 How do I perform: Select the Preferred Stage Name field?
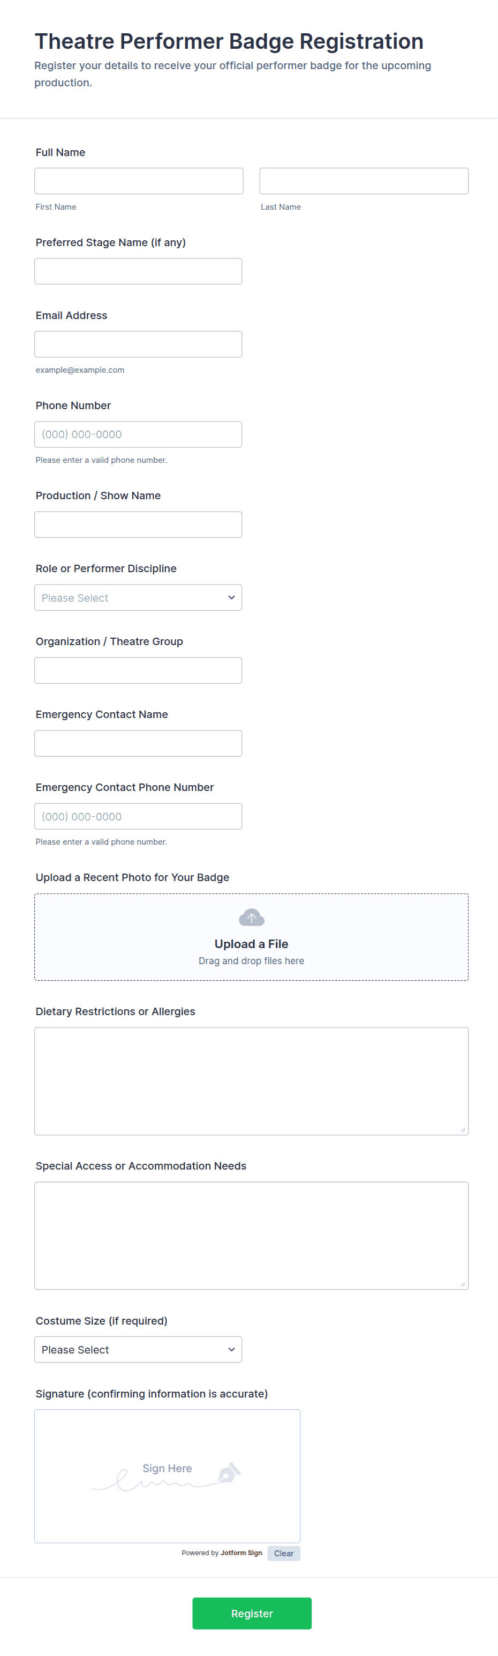coord(138,271)
